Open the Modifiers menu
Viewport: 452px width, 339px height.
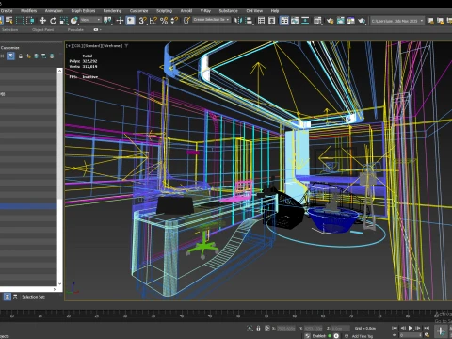[x=28, y=11]
